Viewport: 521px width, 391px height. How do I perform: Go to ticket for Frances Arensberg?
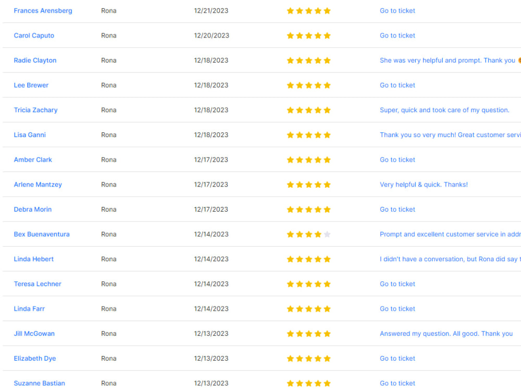398,10
